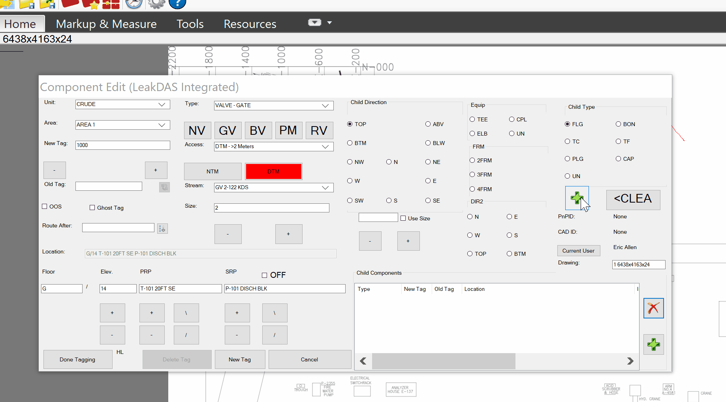Click the empty Old Tag input field

point(109,186)
